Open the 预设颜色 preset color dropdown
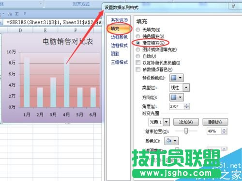 (x=177, y=78)
